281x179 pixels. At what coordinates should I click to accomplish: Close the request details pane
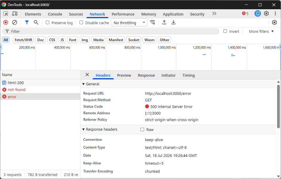pyautogui.click(x=87, y=75)
